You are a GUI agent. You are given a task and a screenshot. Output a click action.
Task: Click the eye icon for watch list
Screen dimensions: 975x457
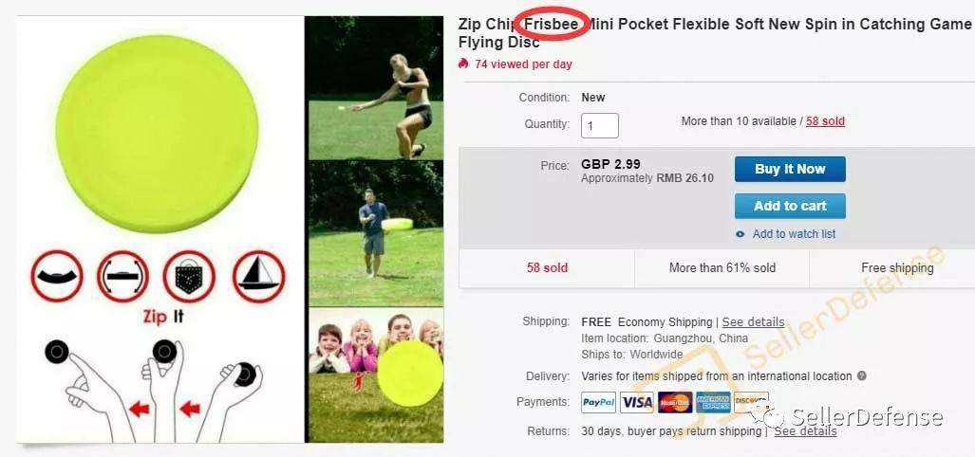pyautogui.click(x=740, y=235)
